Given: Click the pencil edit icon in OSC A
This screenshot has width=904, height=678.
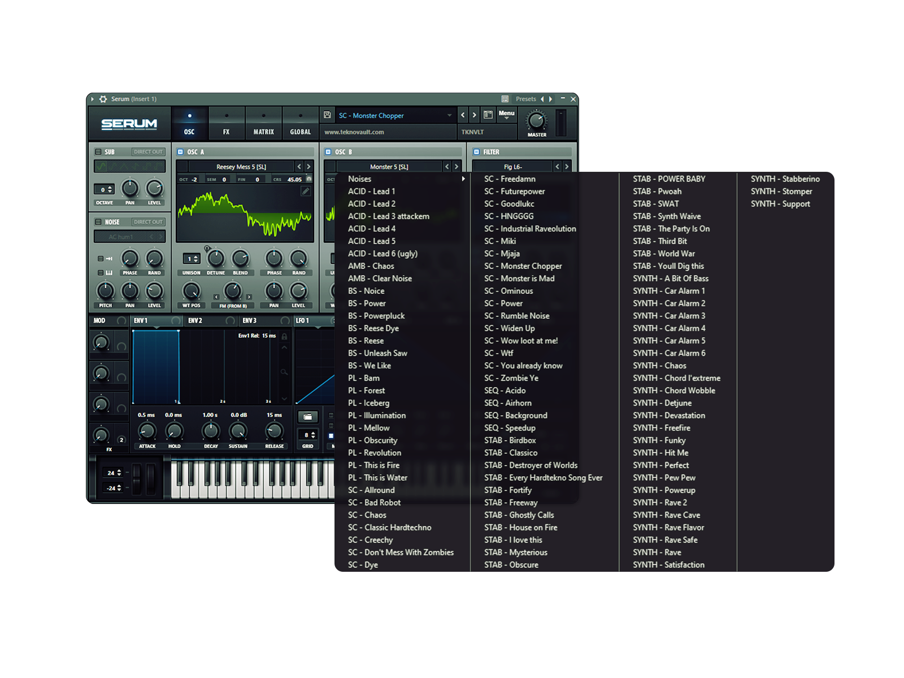Looking at the screenshot, I should point(306,192).
